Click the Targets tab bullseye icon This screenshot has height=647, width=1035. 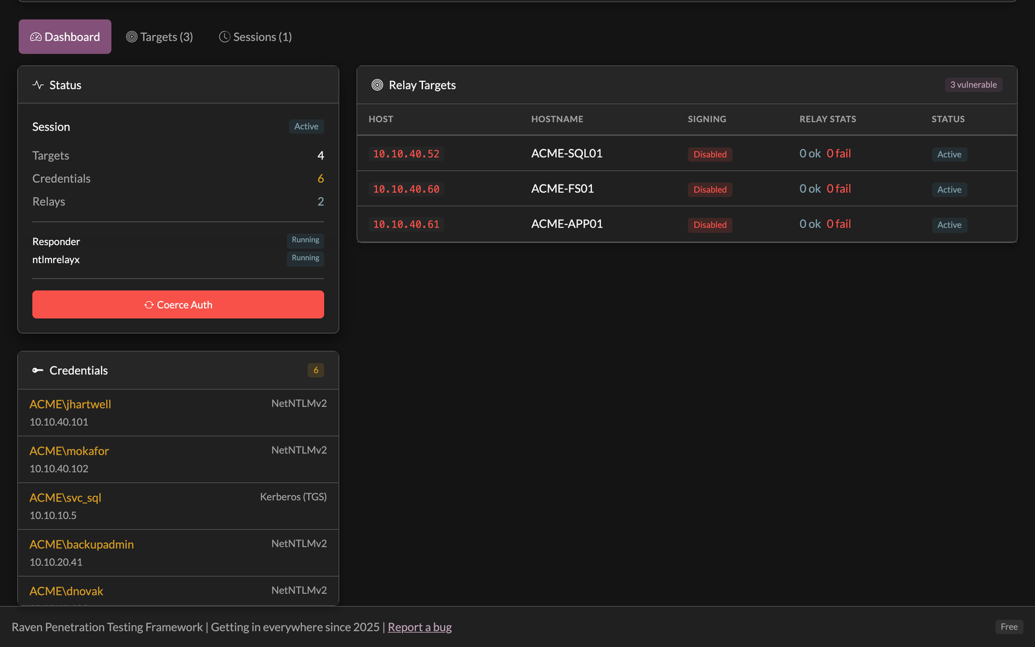131,37
